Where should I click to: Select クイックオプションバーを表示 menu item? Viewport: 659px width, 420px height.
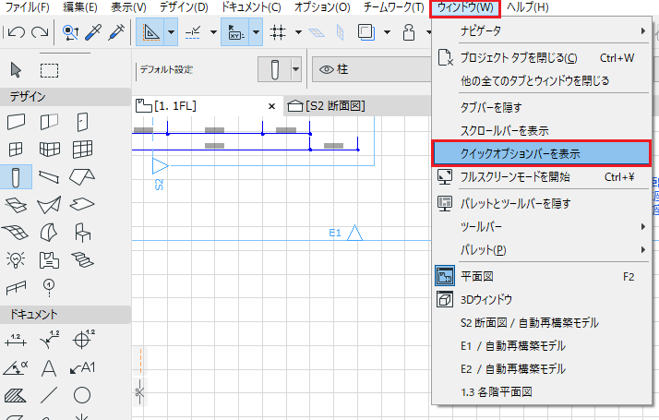tap(542, 153)
